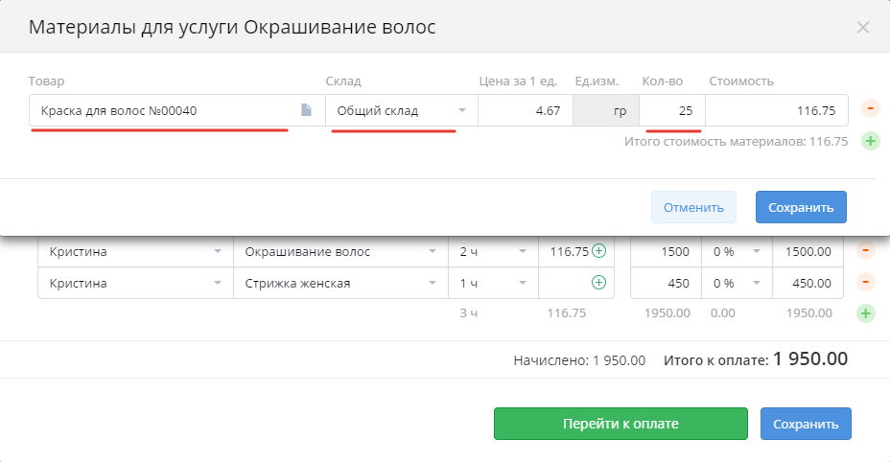This screenshot has height=462, width=890.
Task: Click Сохранить in the materials dialog
Action: (801, 207)
